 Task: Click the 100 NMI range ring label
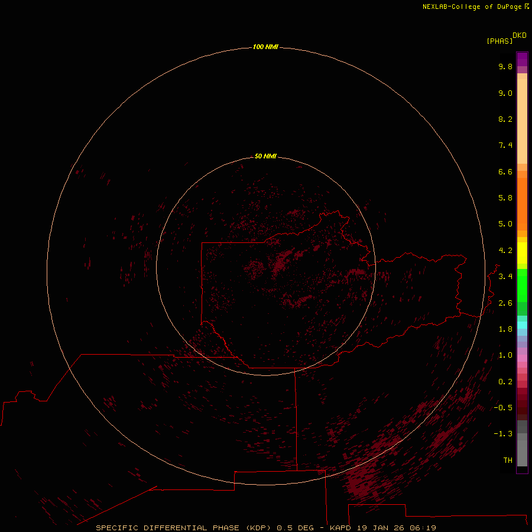(265, 47)
